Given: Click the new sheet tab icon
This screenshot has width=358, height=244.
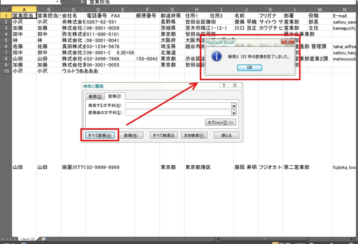Looking at the screenshot, I should 43,239.
